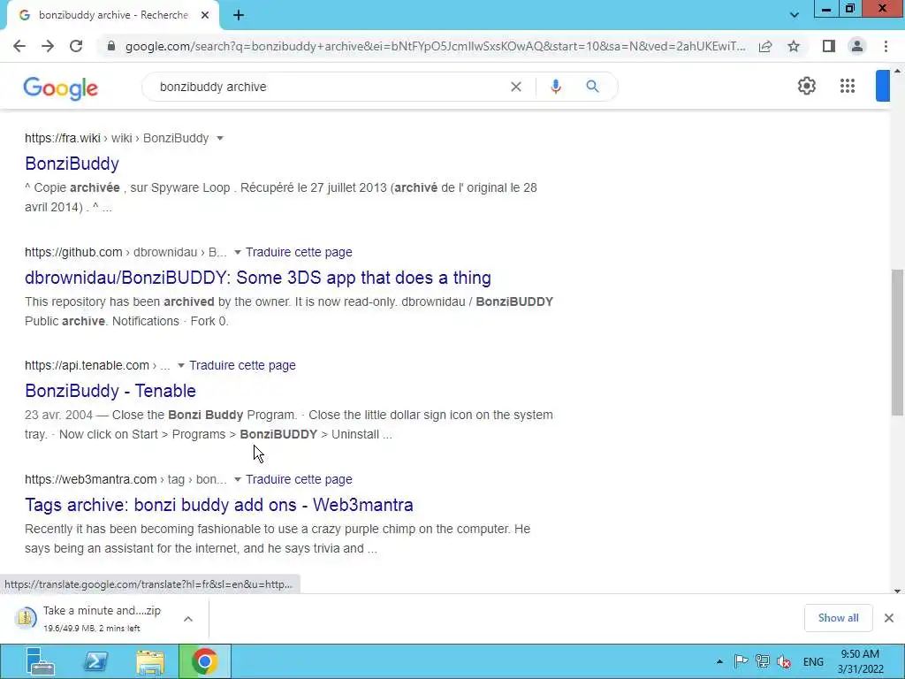Viewport: 905px width, 679px height.
Task: Click the blue Sign in button
Action: [883, 86]
